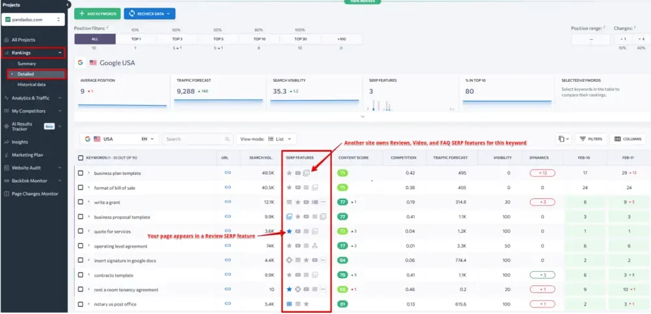Check the contracts template checkbox

(81, 274)
